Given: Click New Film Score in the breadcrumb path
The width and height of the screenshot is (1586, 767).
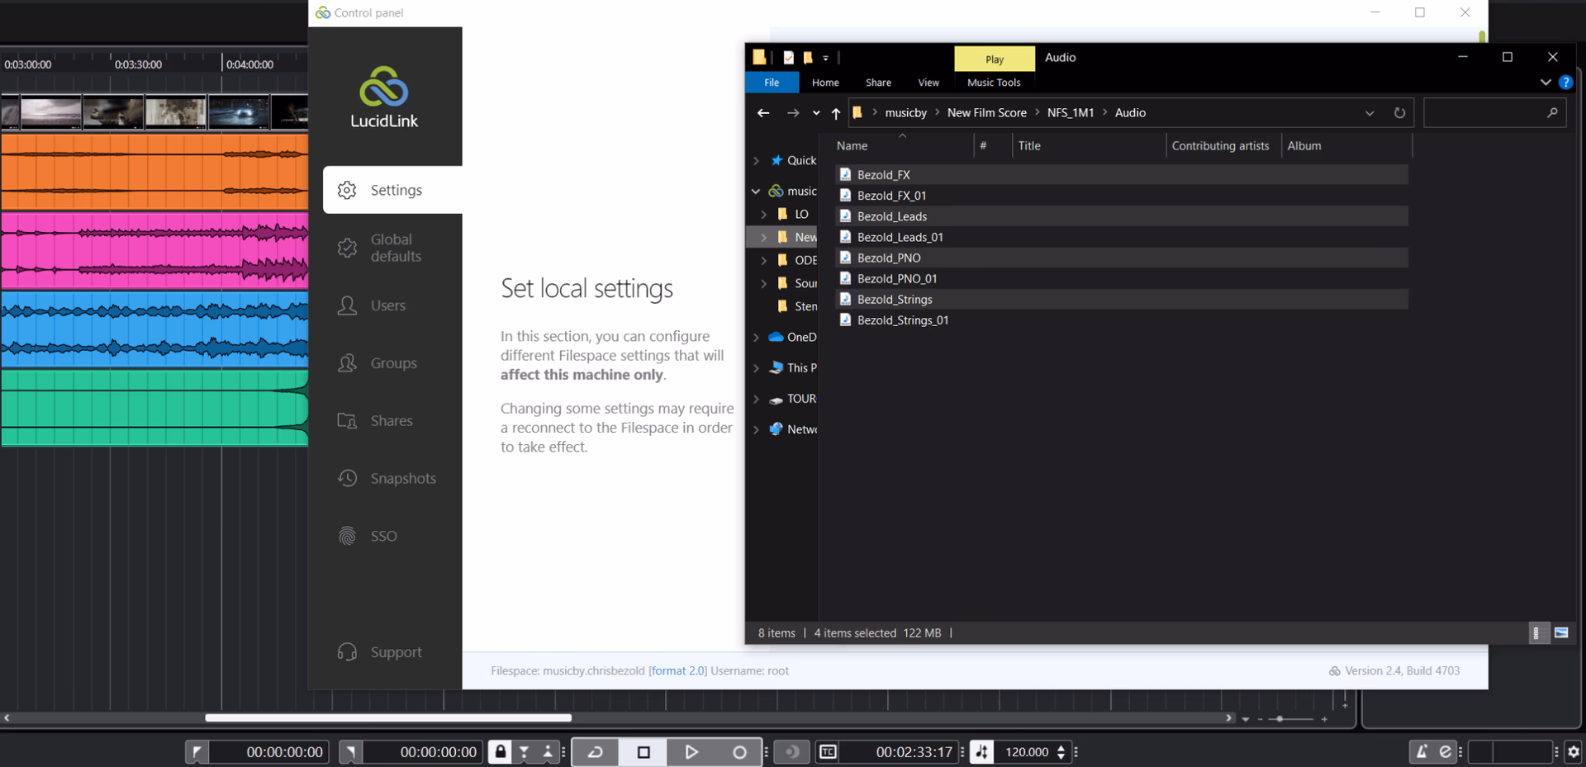Looking at the screenshot, I should 986,113.
